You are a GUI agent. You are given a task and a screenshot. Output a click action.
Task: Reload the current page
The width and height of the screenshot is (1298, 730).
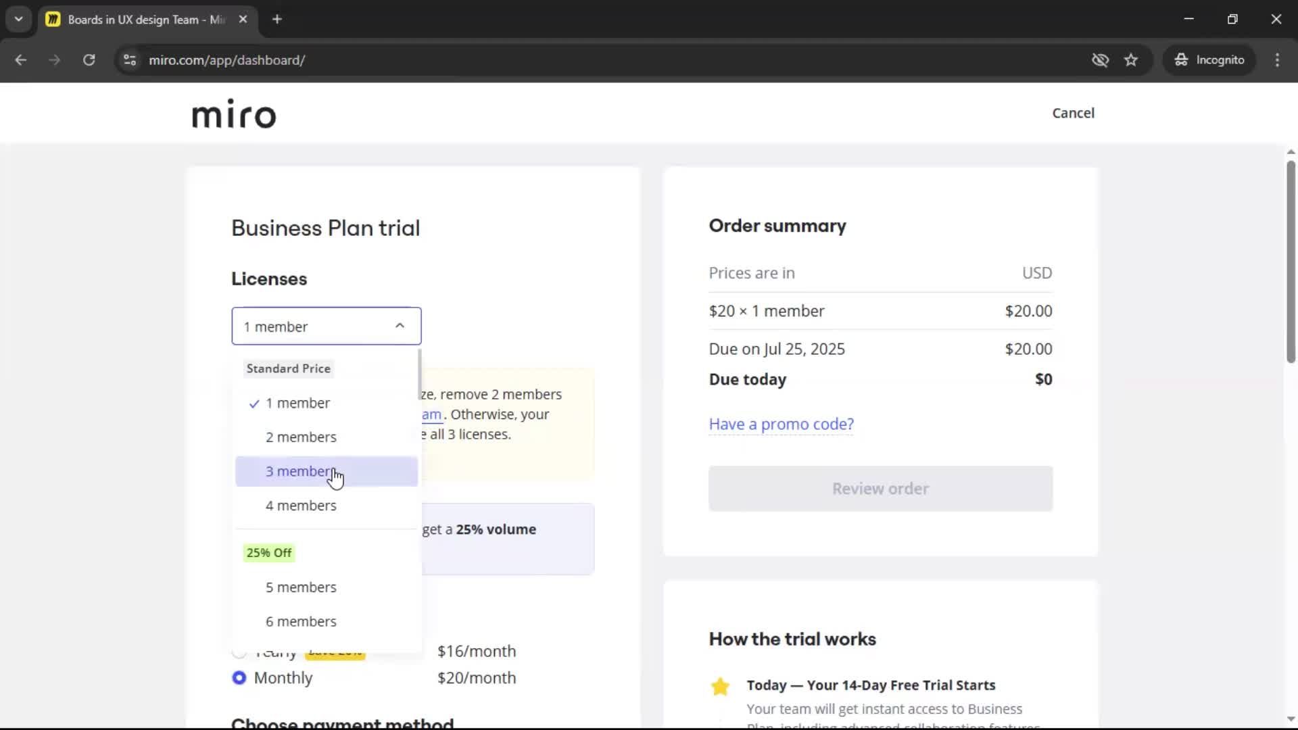click(89, 60)
